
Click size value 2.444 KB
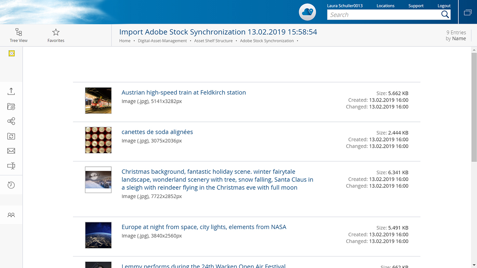tap(398, 133)
